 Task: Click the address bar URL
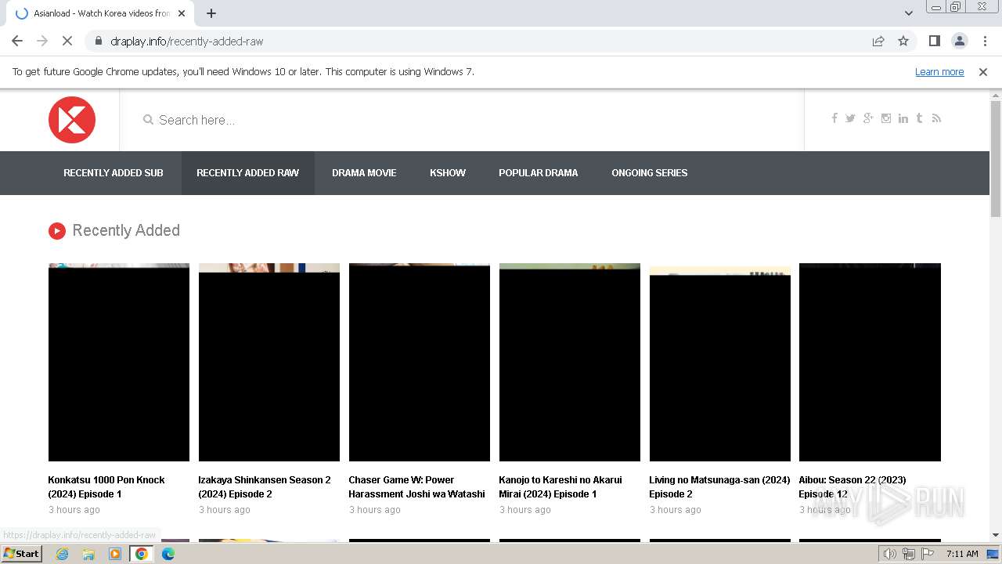pyautogui.click(x=186, y=41)
